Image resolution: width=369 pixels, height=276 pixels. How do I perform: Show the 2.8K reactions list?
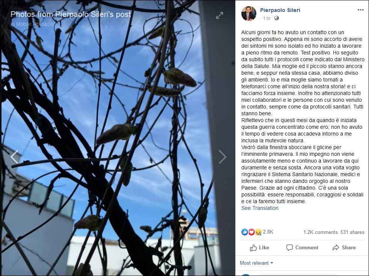coord(268,232)
